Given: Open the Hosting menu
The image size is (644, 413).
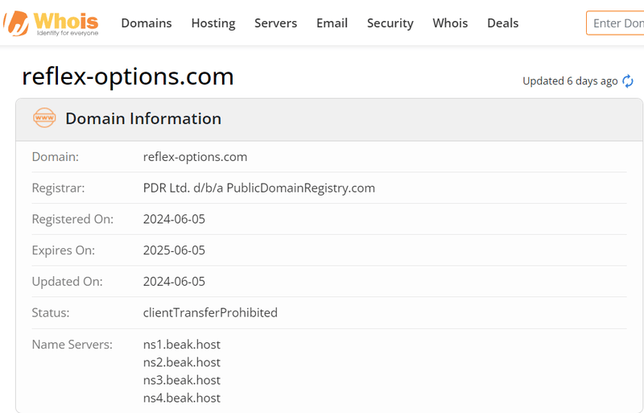Looking at the screenshot, I should pyautogui.click(x=213, y=23).
